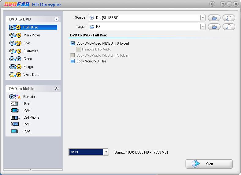The image size is (241, 175).
Task: Click the Quality: 100% size text
Action: 141,152
